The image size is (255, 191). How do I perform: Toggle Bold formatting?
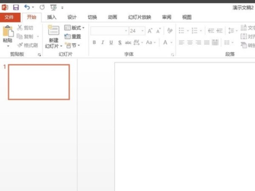(94, 42)
